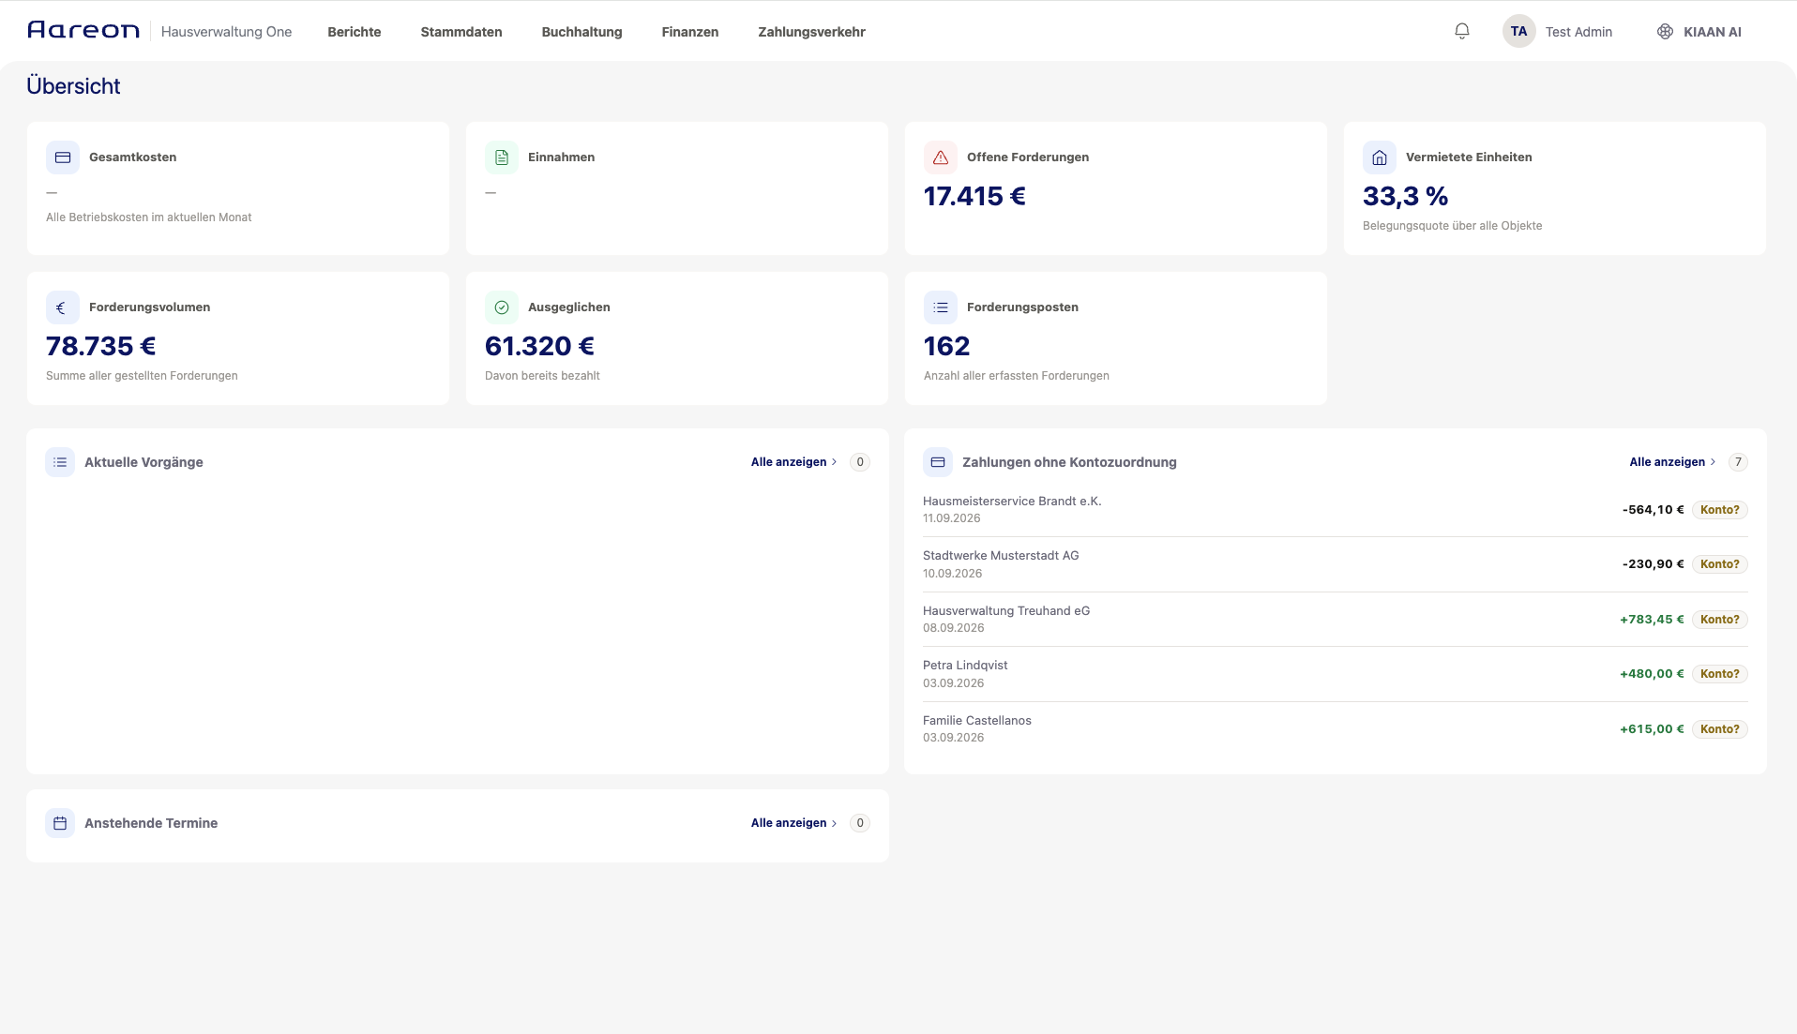Show all Aktuelle Vorgänge via Alle anzeigen
The width and height of the screenshot is (1797, 1034).
[x=793, y=462]
